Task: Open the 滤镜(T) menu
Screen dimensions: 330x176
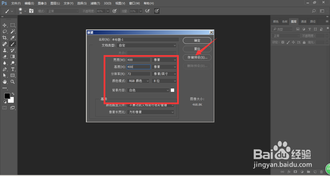Action: [x=95, y=3]
